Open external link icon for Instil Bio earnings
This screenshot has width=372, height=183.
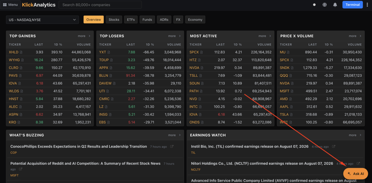tap(333, 147)
